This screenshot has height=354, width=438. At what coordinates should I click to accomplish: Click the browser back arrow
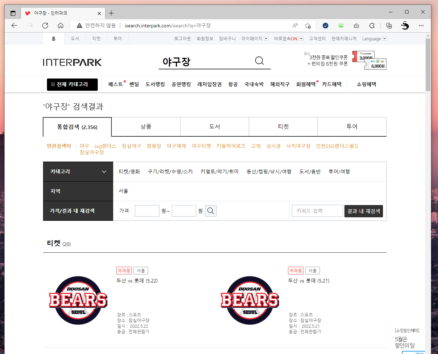tap(14, 26)
